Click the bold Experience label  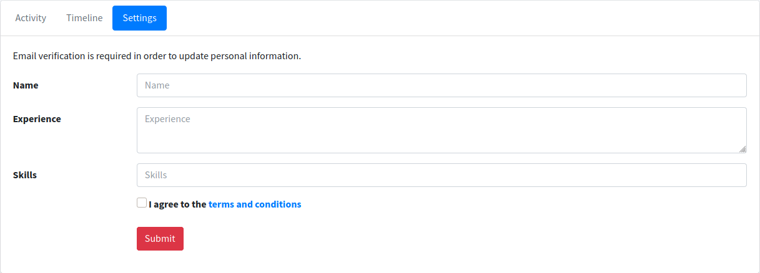point(37,119)
